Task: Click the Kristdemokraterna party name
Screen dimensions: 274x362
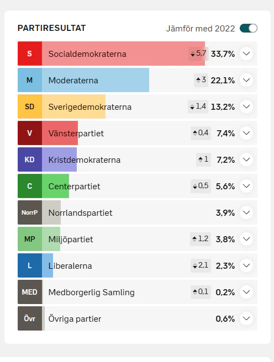Action: [x=85, y=160]
